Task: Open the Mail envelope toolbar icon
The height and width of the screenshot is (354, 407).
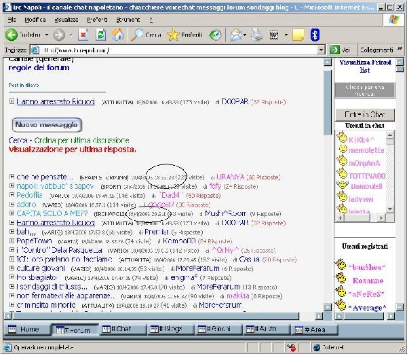Action: point(235,35)
